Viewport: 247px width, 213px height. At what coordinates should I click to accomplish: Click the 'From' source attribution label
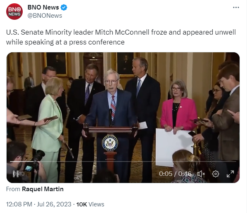(13, 189)
